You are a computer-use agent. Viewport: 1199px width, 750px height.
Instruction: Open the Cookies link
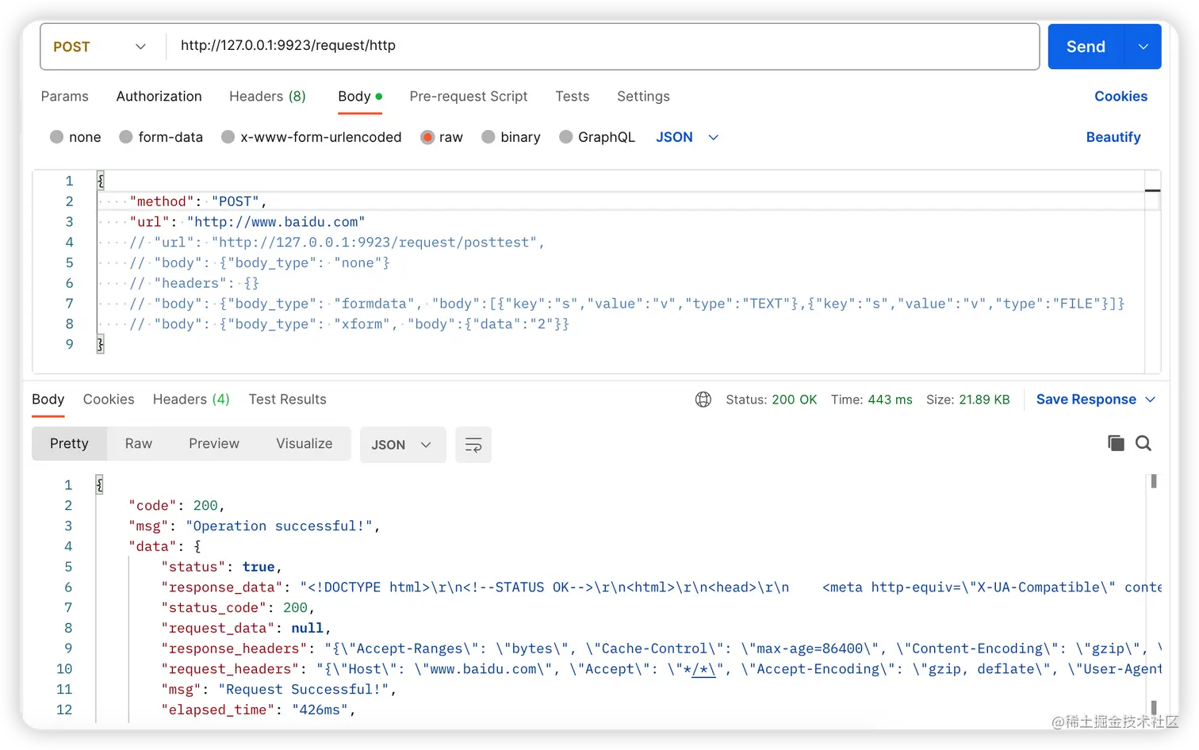(x=1120, y=96)
